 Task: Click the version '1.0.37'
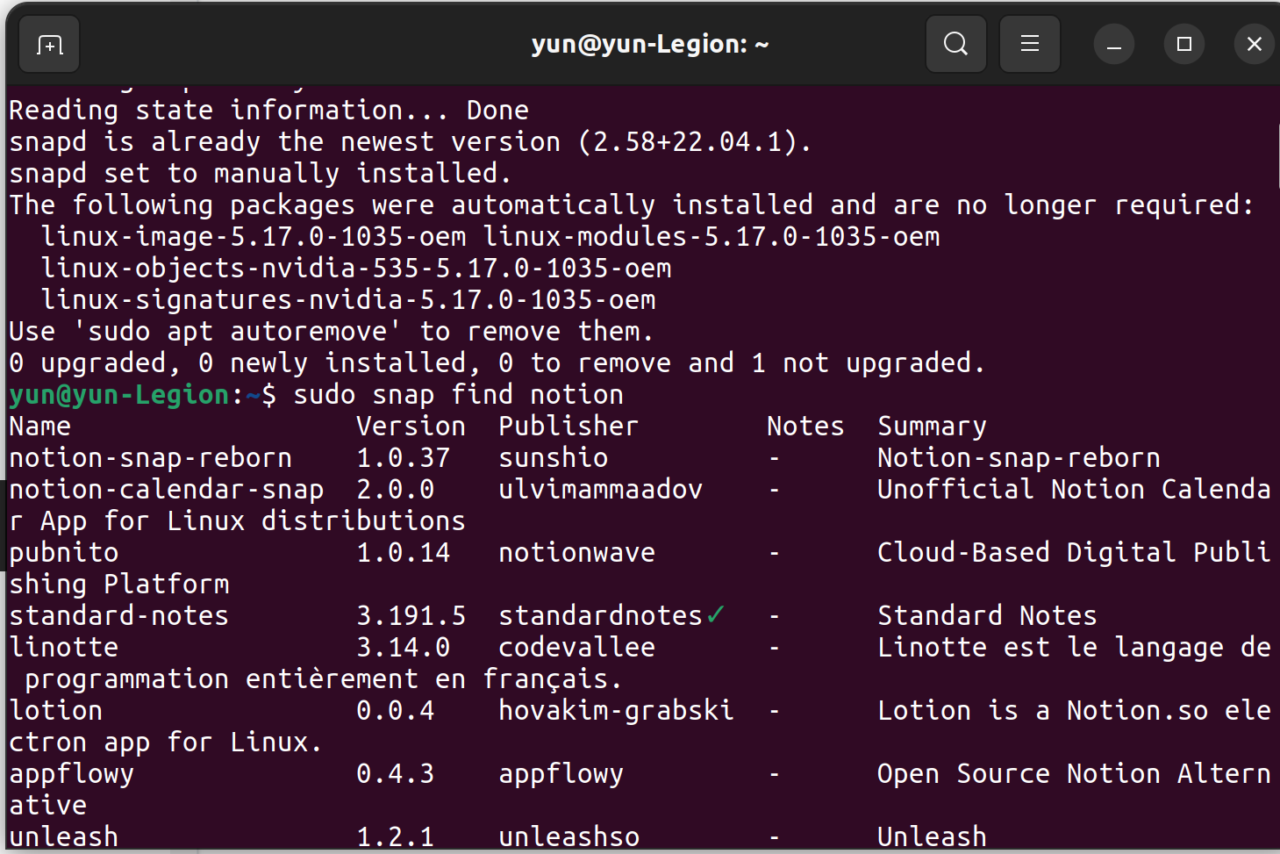(404, 458)
